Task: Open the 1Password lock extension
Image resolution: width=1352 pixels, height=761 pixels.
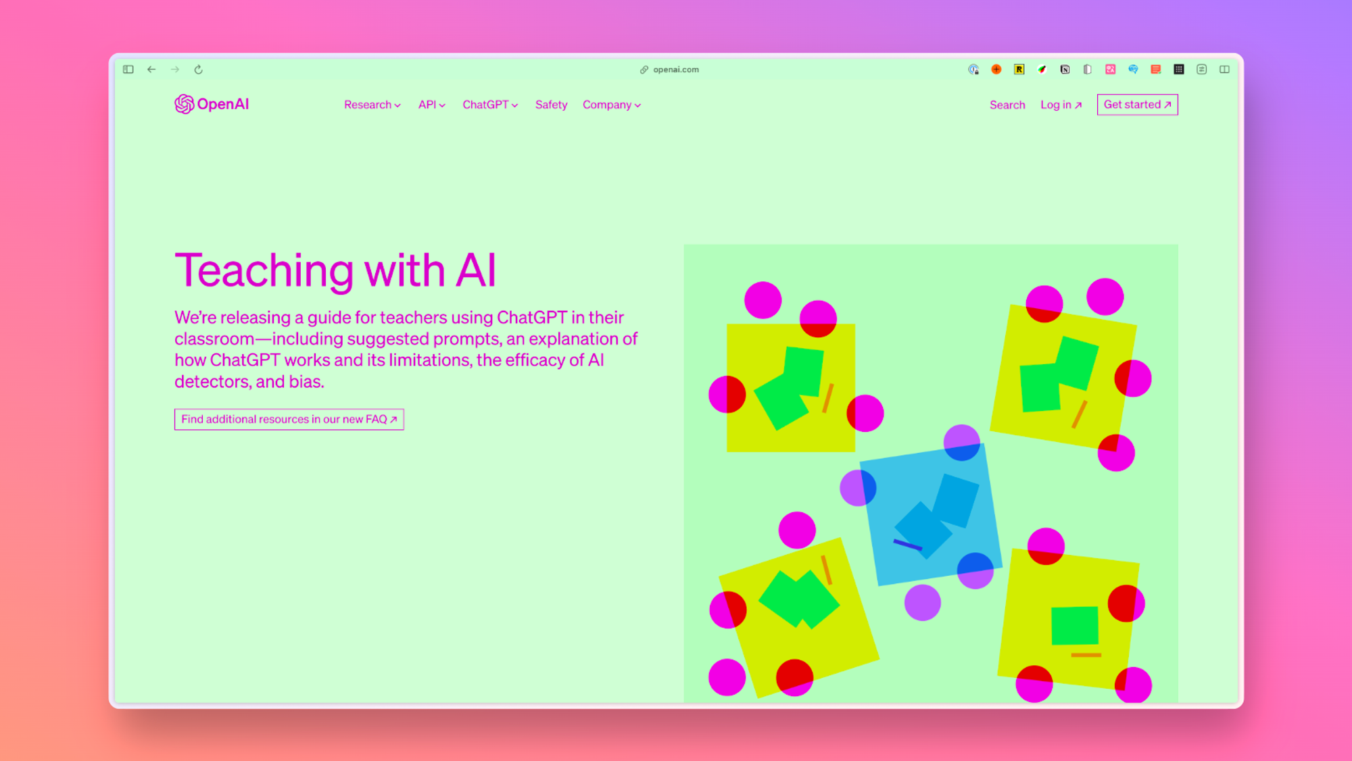Action: pos(973,70)
